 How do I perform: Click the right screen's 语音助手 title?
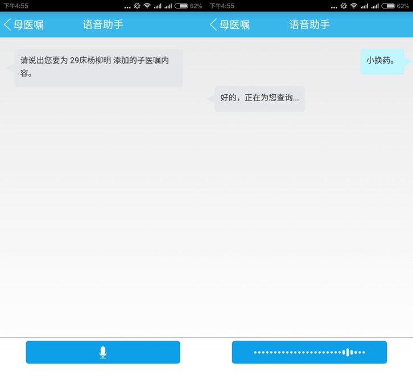(x=309, y=24)
